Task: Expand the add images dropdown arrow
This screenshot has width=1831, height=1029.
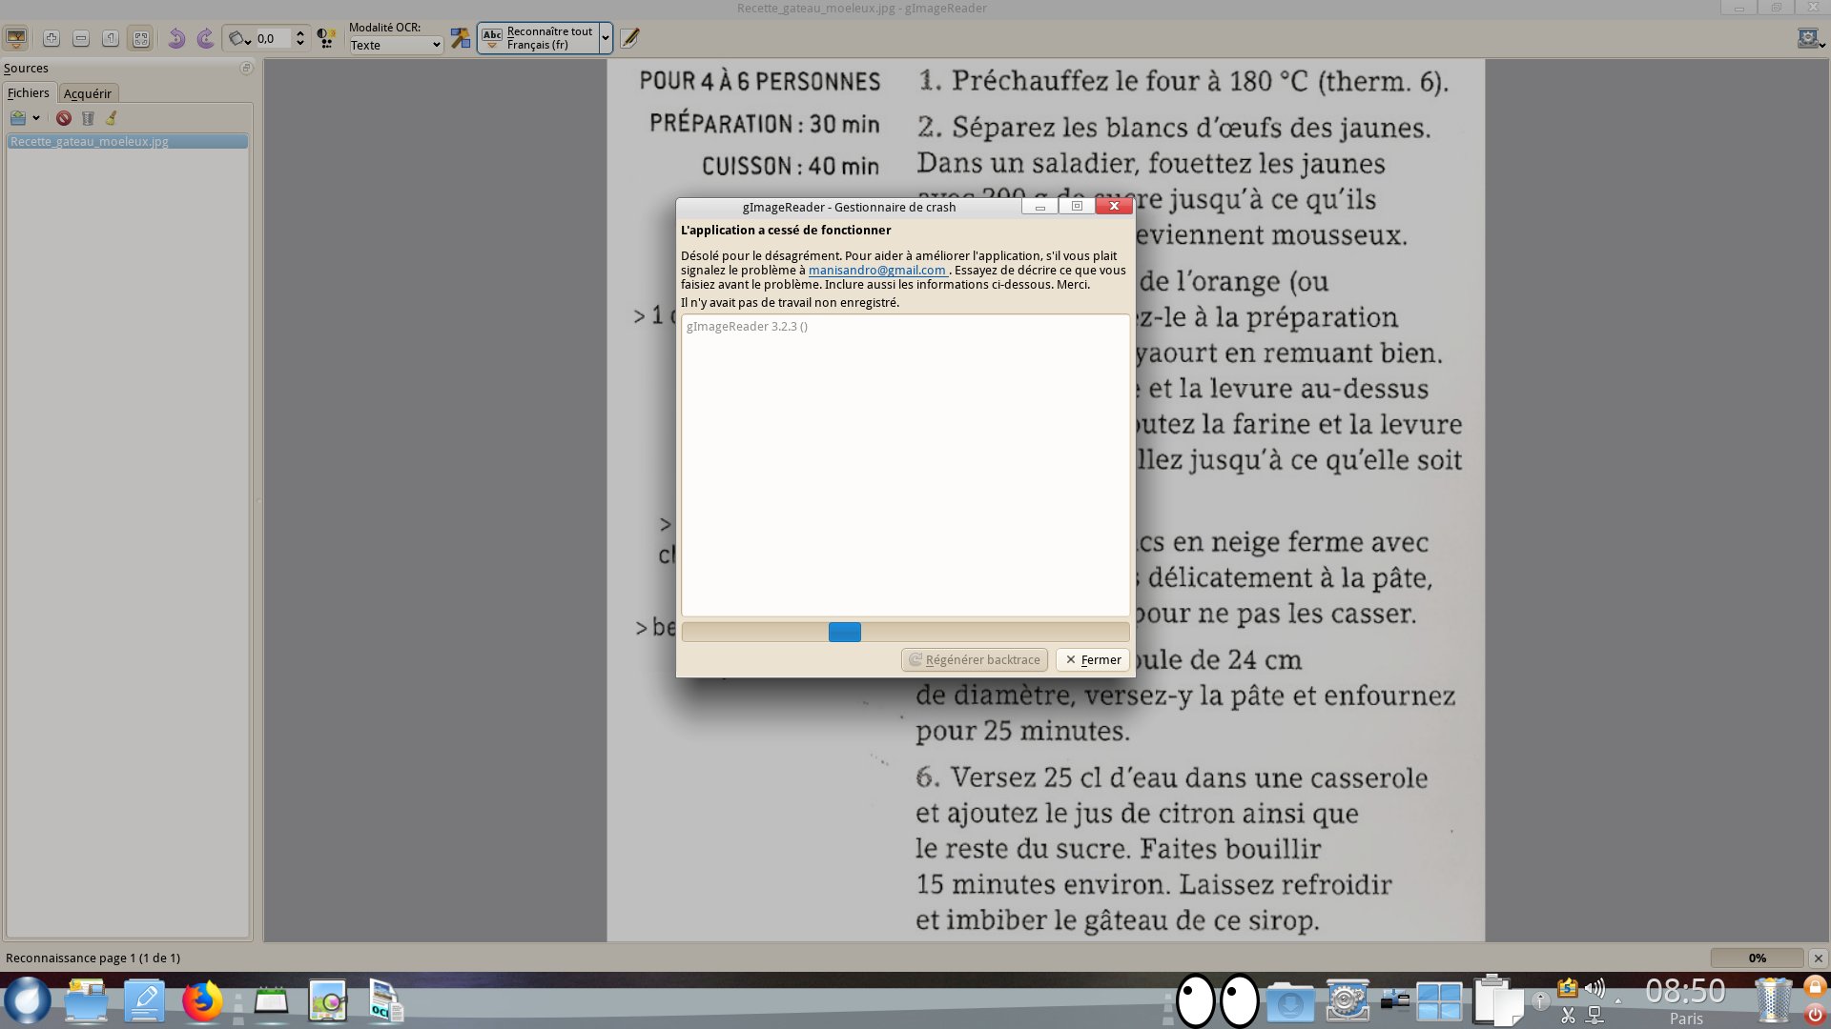Action: tap(36, 118)
